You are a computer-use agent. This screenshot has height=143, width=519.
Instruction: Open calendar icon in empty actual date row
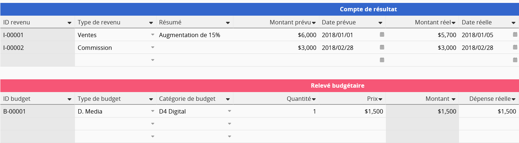[515, 60]
